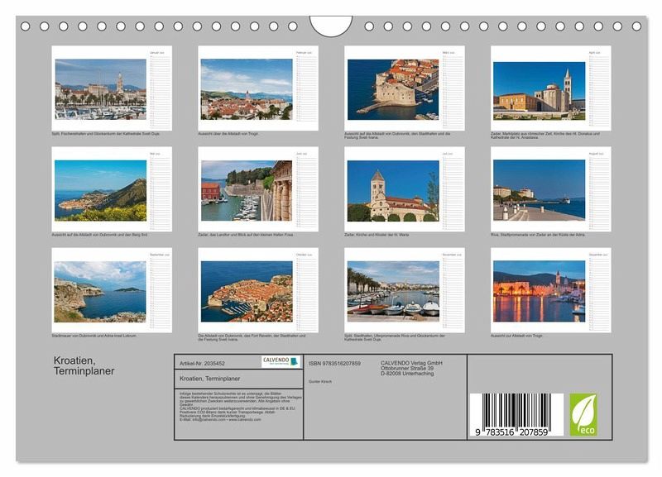Open the February Trogir old town thumbnail
The width and height of the screenshot is (662, 477).
(246, 88)
